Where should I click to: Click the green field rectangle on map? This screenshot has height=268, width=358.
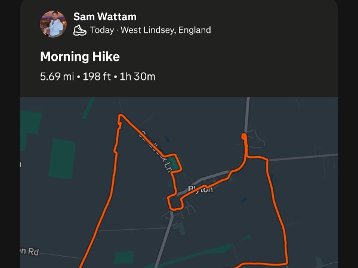point(62,158)
